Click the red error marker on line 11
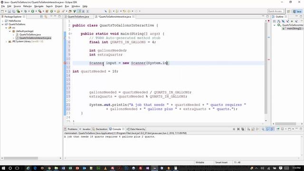This screenshot has width=304, height=171. click(x=65, y=63)
